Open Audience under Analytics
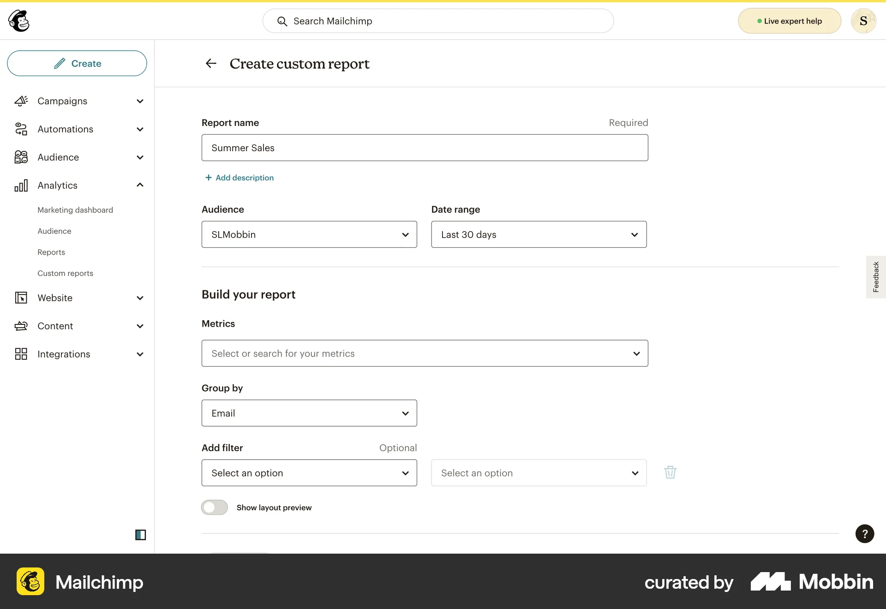 click(x=54, y=231)
